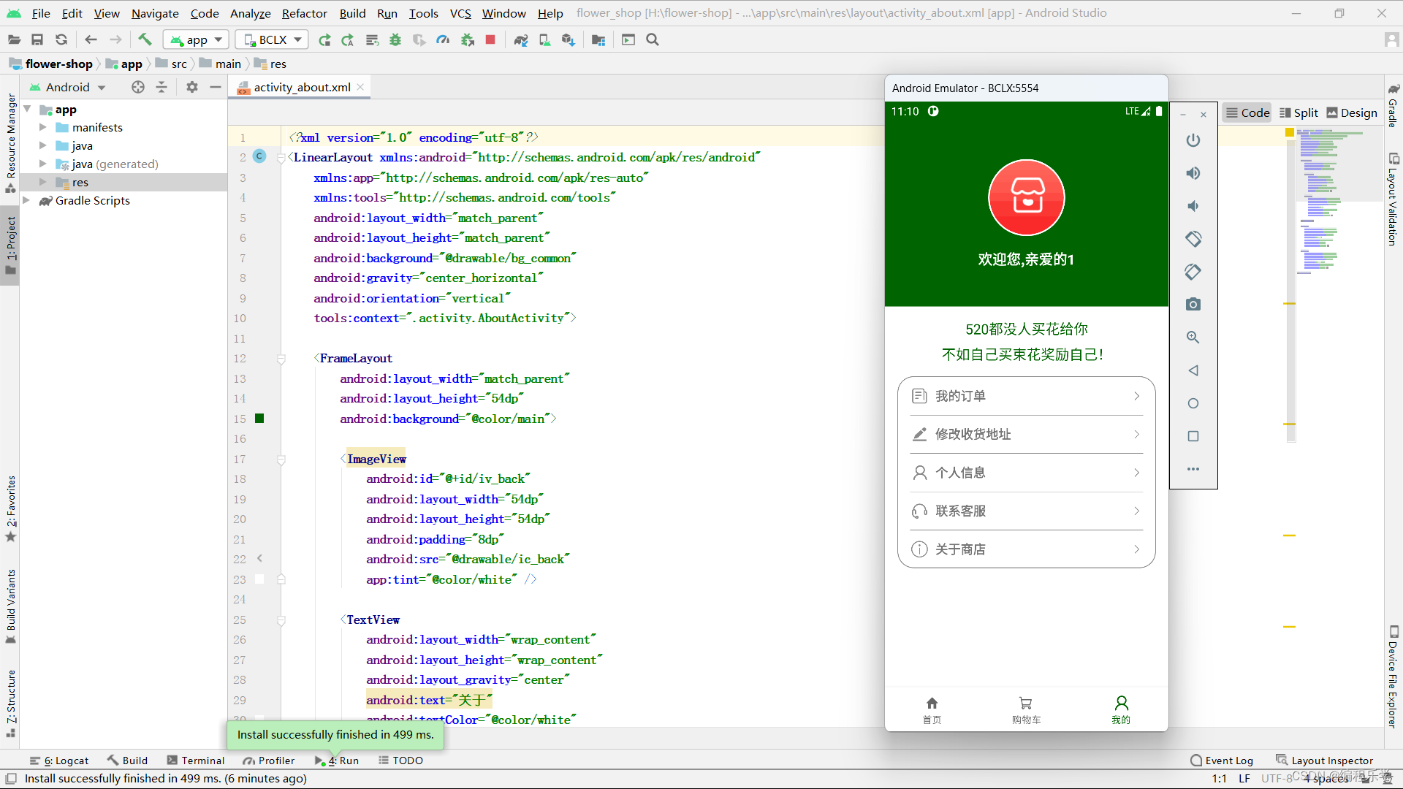
Task: Expand the java folder
Action: 42,145
